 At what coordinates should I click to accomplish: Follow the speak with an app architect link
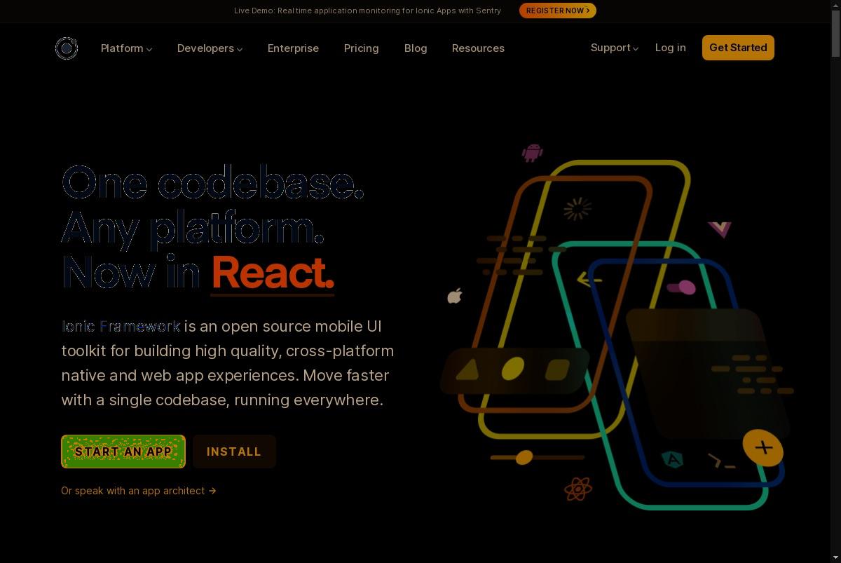click(x=139, y=491)
